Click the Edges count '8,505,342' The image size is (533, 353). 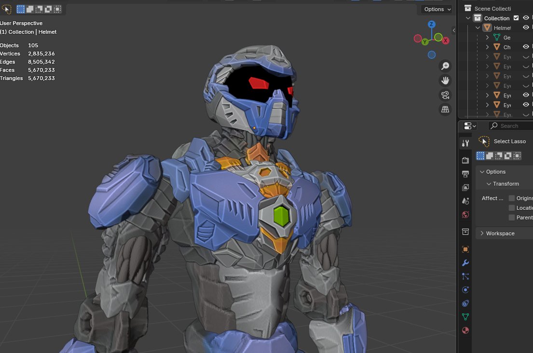(41, 62)
